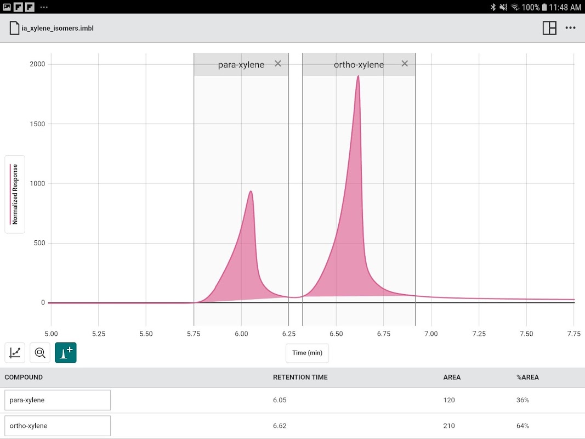Open the graph options tool icon
585x439 pixels.
tap(15, 352)
